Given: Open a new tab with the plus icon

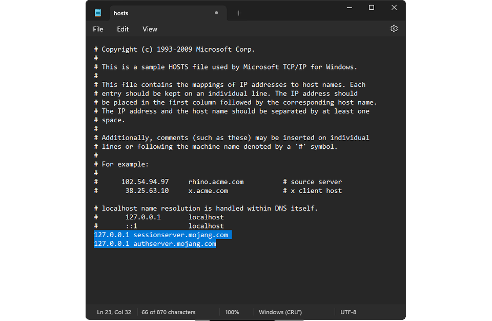Looking at the screenshot, I should [238, 13].
